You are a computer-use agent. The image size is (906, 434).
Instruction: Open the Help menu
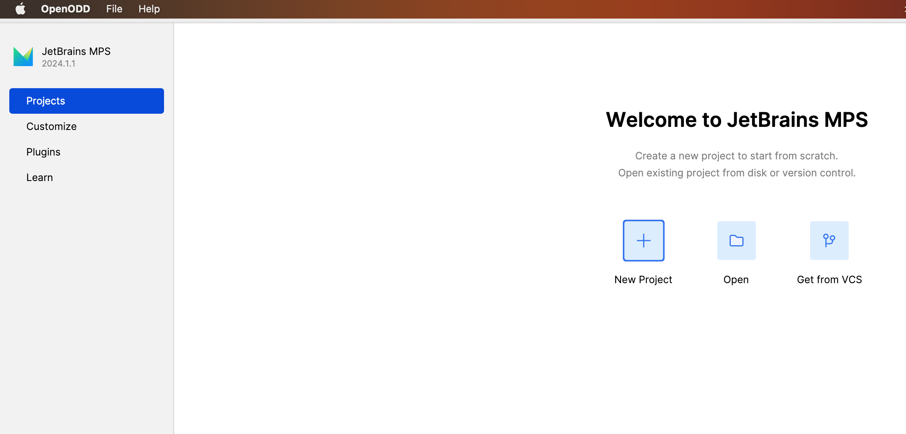click(x=149, y=9)
